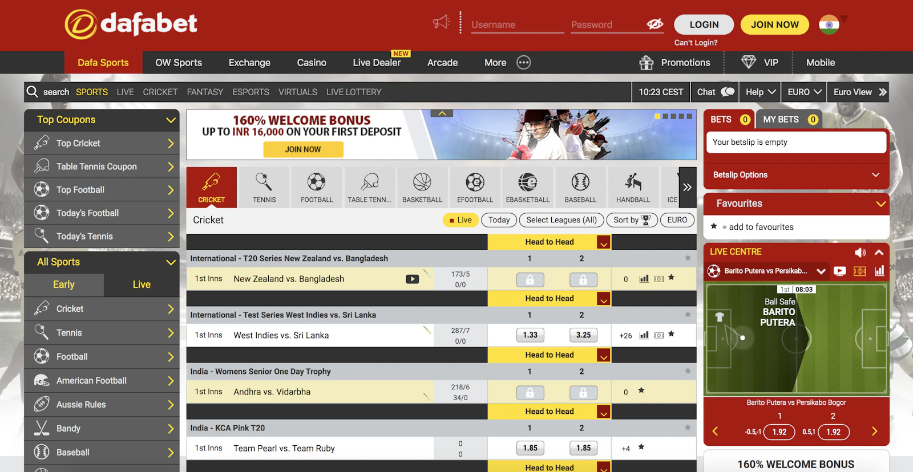
Task: Play live stream for New Zealand vs. Bangladesh
Action: coord(412,279)
